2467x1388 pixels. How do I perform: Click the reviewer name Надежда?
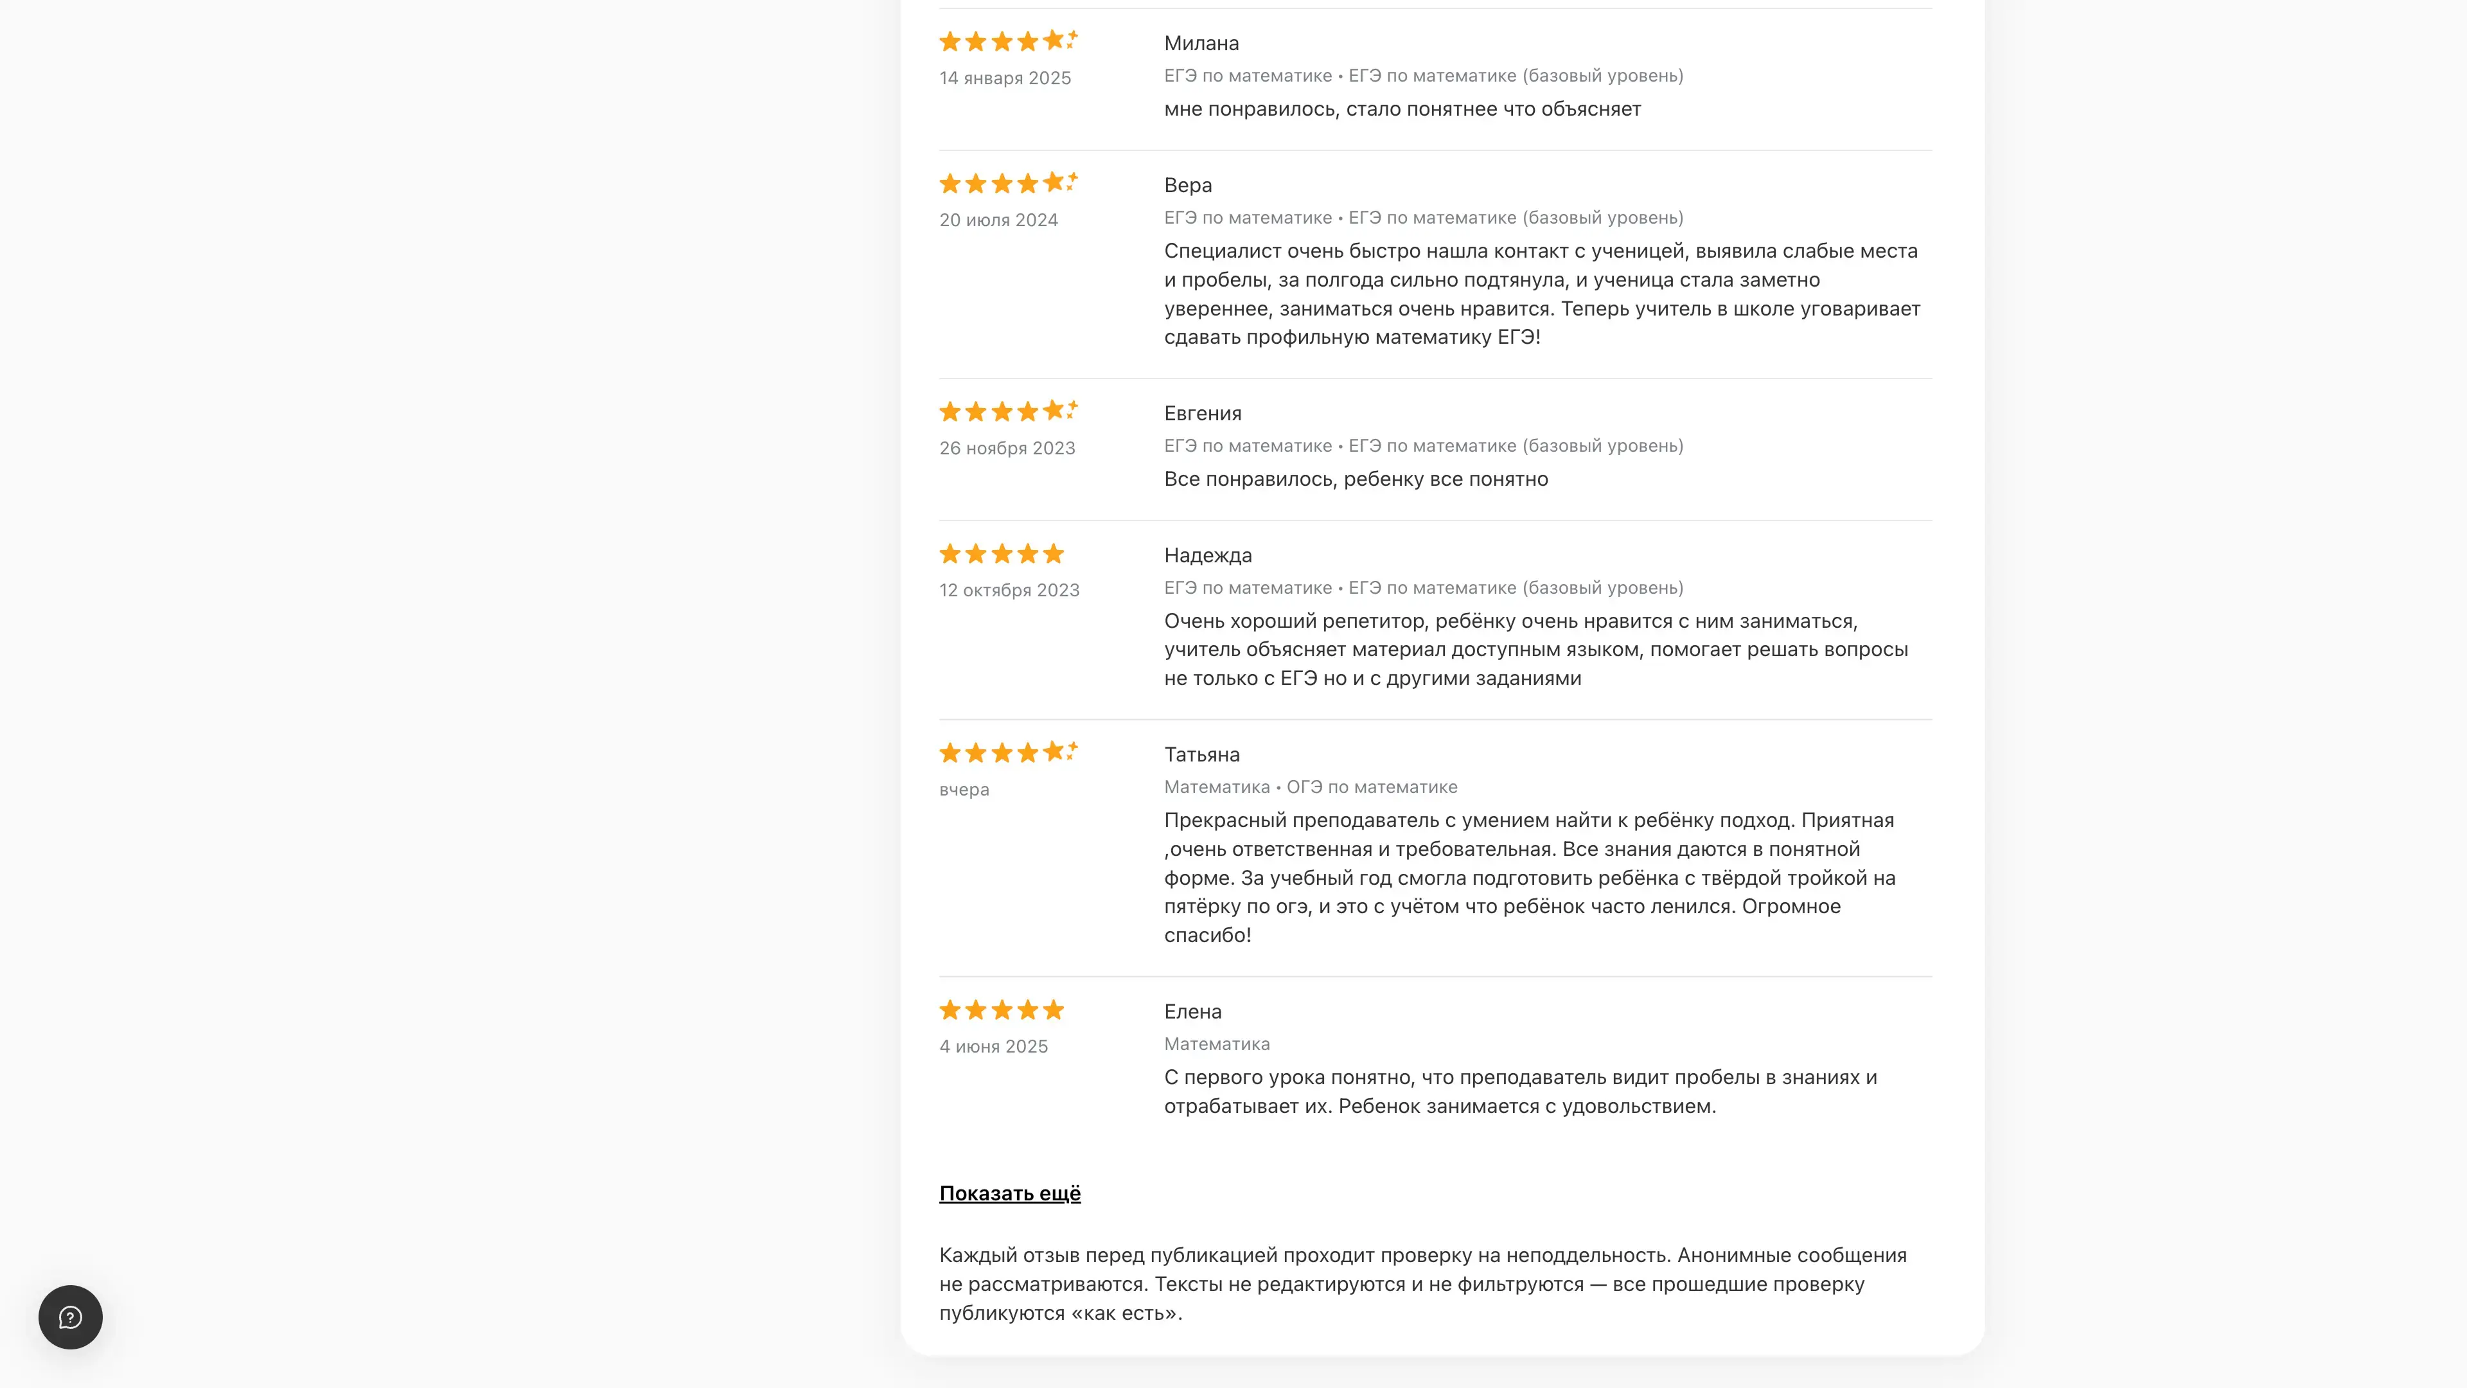(1208, 556)
